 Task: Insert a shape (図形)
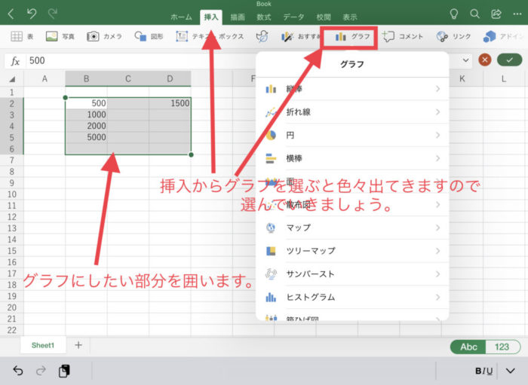click(x=149, y=36)
